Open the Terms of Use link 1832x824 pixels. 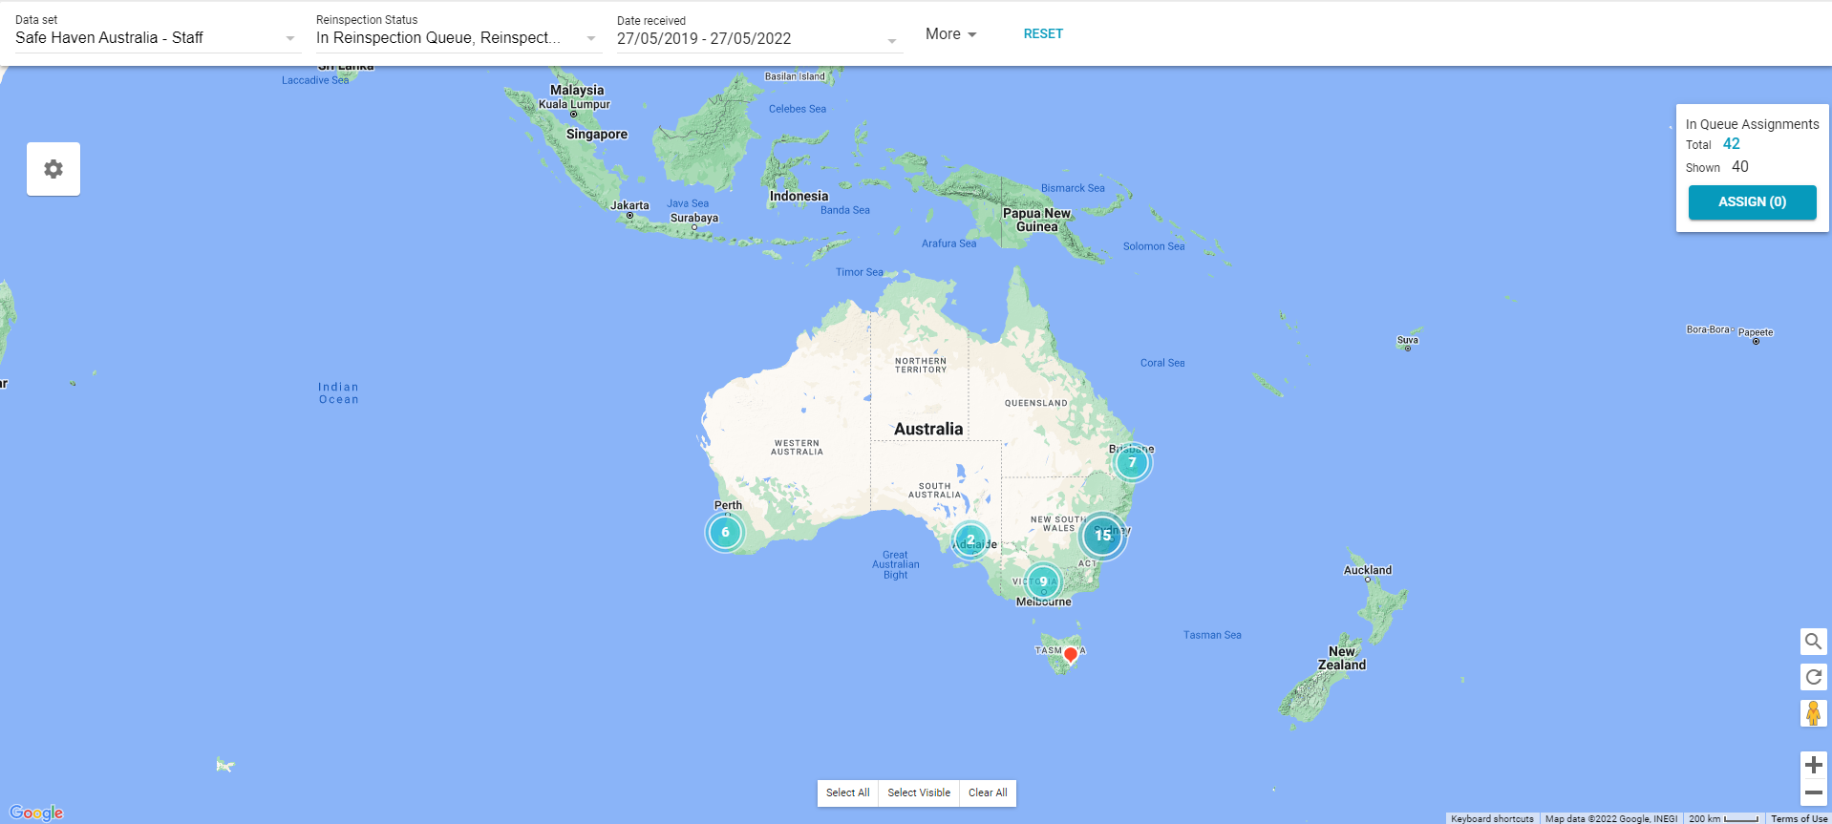pos(1800,818)
